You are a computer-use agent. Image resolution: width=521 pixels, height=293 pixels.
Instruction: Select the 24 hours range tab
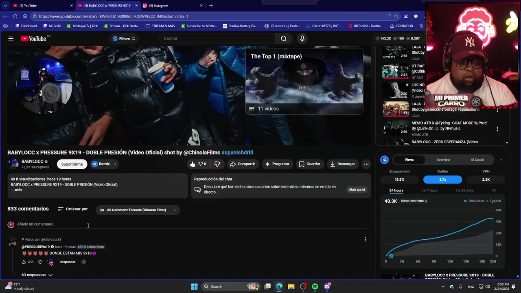coord(396,190)
